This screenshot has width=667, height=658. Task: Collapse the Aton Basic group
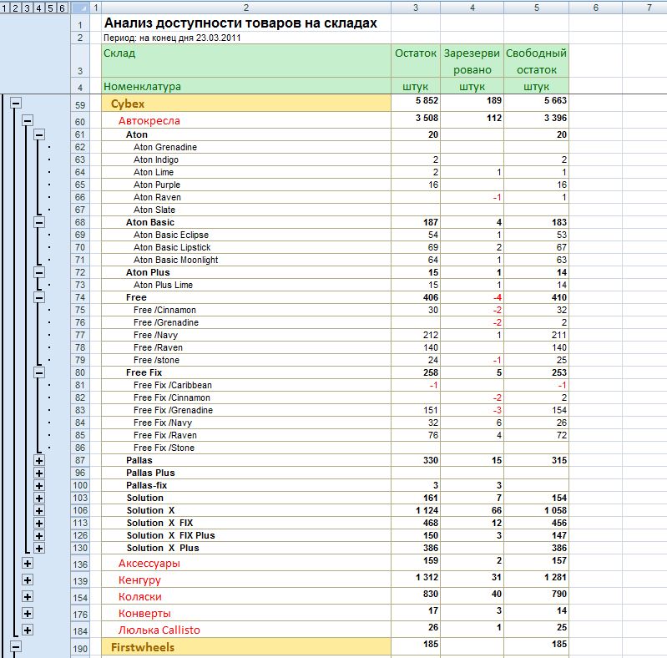pos(39,222)
